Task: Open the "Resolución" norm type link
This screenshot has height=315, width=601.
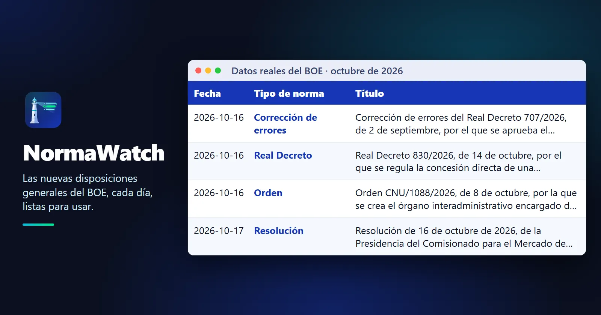Action: [279, 231]
